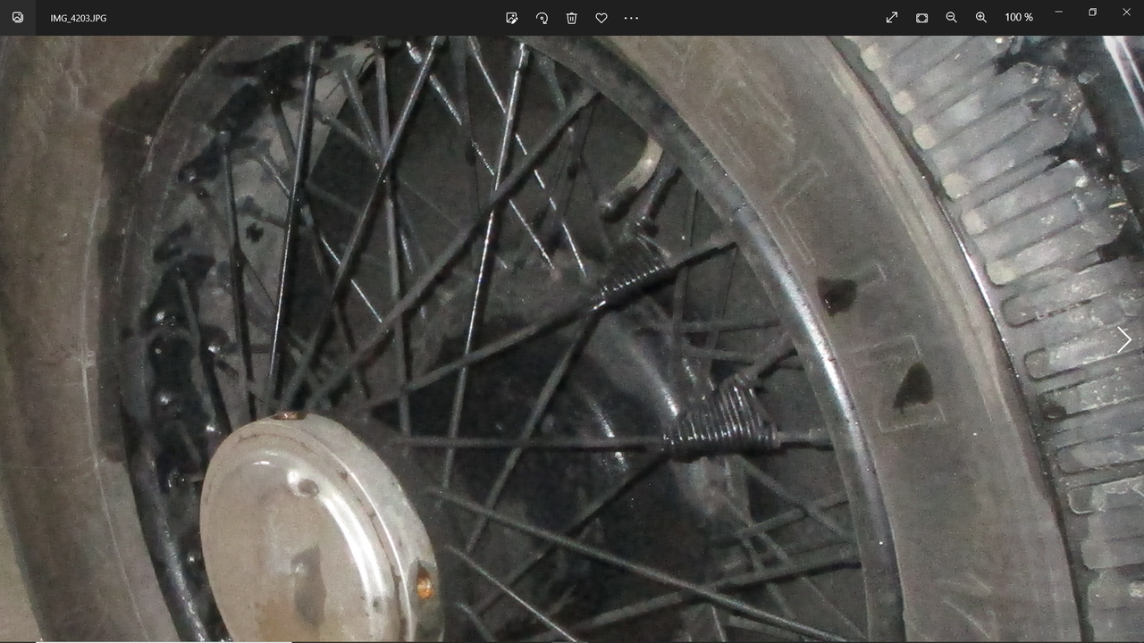Viewport: 1144px width, 643px height.
Task: Click the IMG_4203.JPG file name
Action: click(79, 18)
